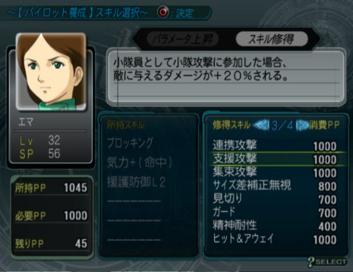Image resolution: width=353 pixels, height=272 pixels.
Task: Pick the ヒット&アウェイ skill
Action: click(275, 239)
